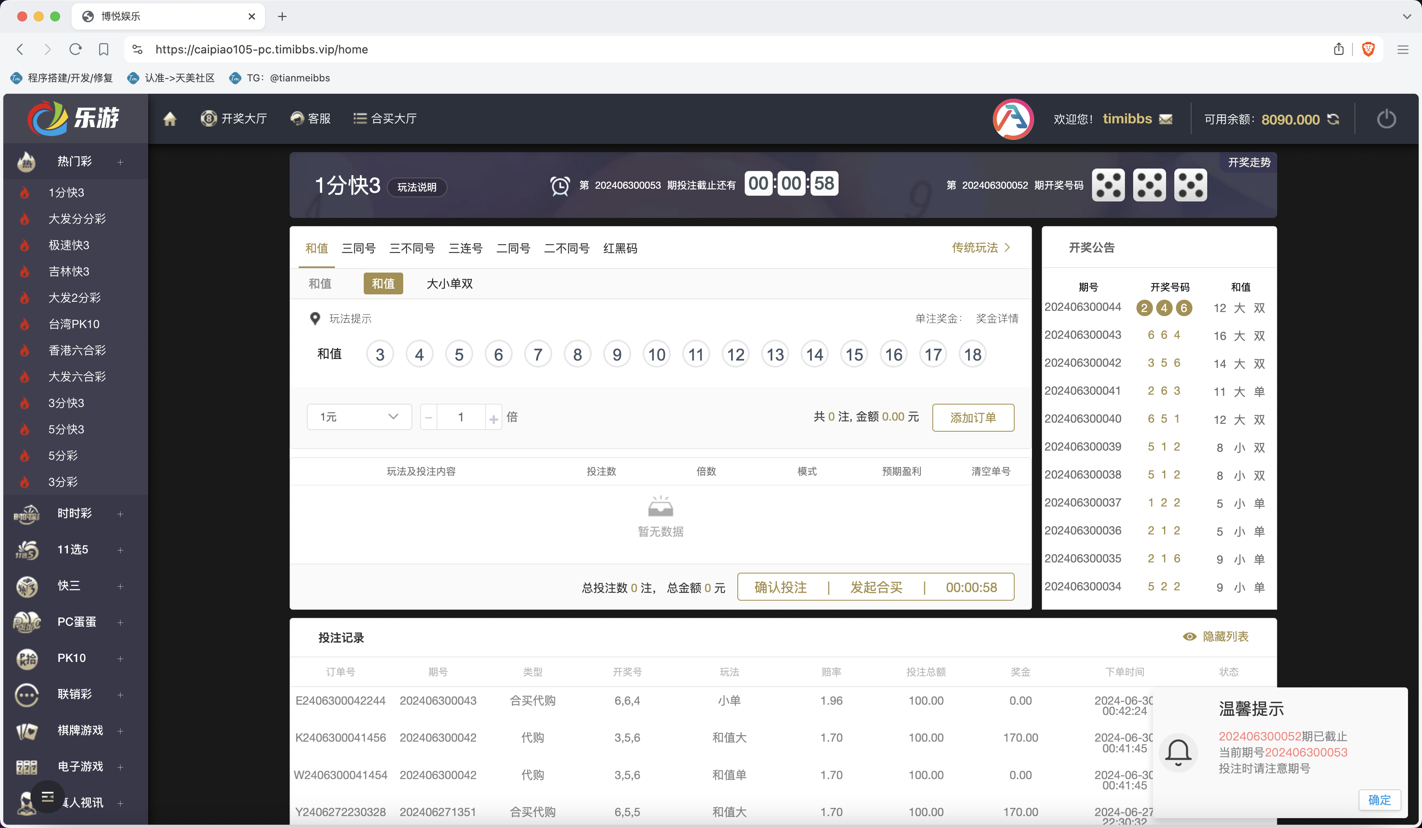The width and height of the screenshot is (1422, 828).
Task: Open the 1元 unit dropdown
Action: [360, 417]
